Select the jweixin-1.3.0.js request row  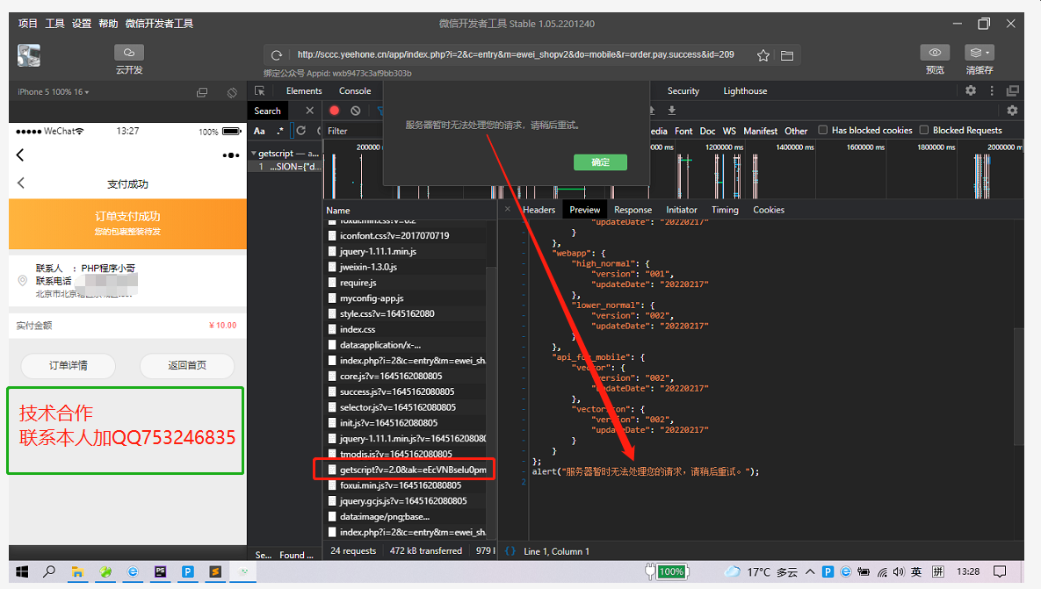coord(407,267)
